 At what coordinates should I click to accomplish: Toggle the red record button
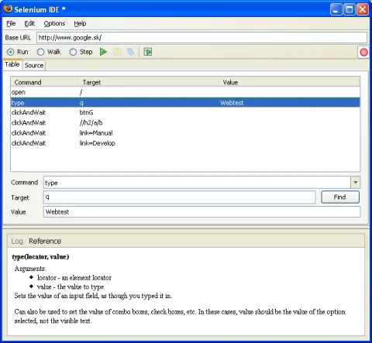click(x=363, y=53)
